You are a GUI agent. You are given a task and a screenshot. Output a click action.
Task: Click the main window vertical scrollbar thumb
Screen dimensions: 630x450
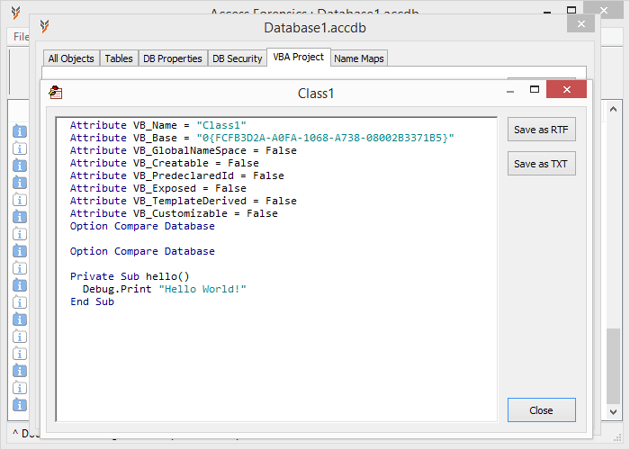(x=613, y=365)
